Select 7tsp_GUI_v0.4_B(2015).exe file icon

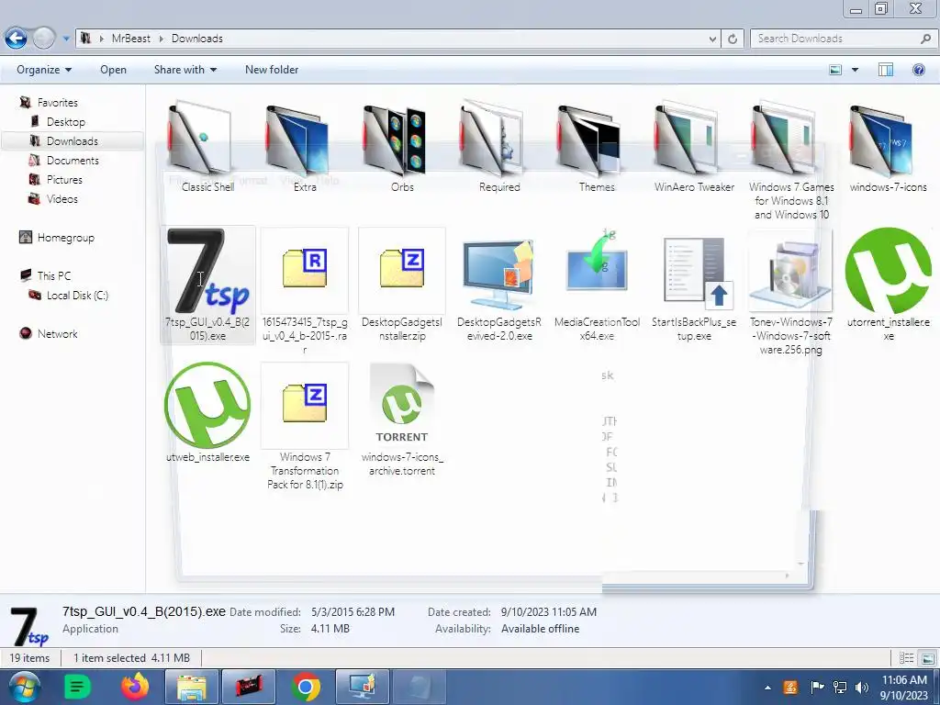(207, 271)
